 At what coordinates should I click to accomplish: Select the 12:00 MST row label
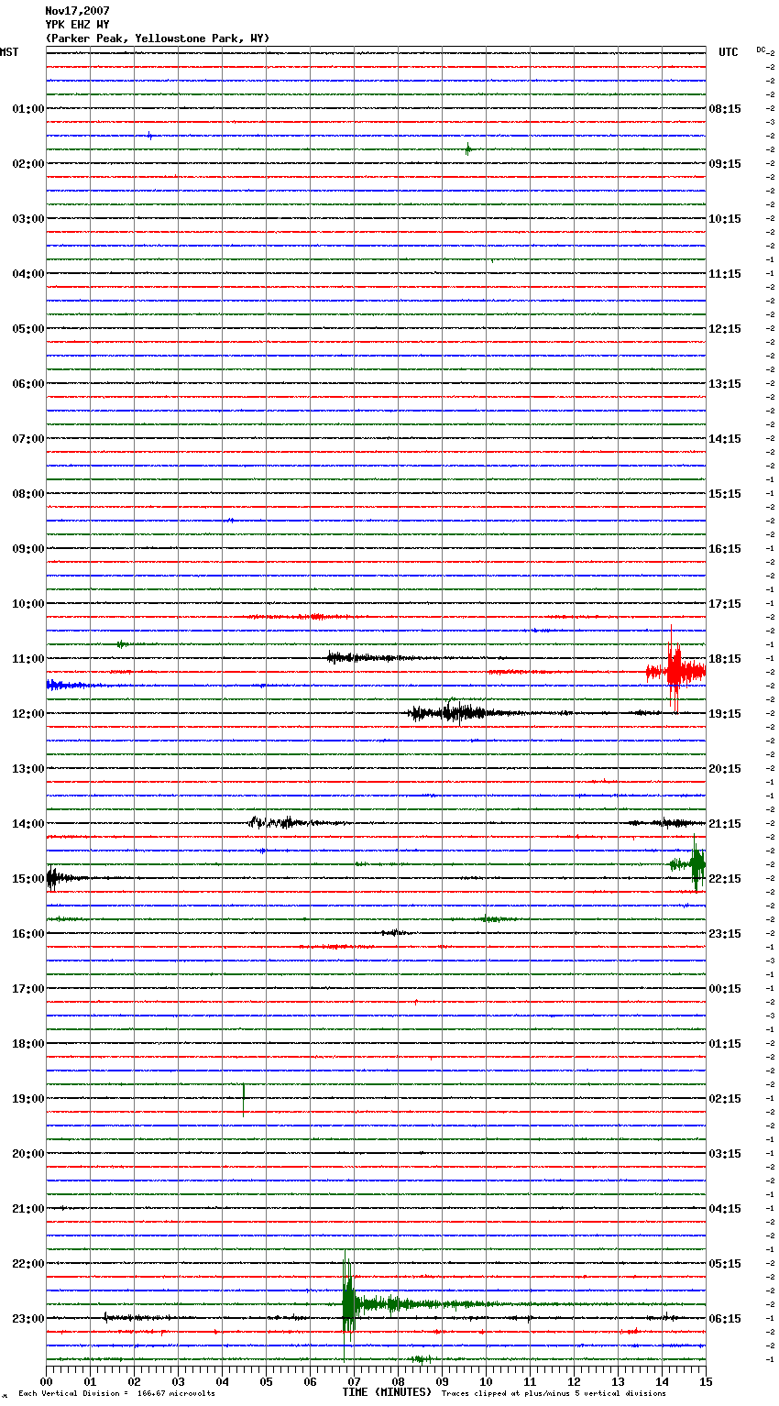(28, 714)
